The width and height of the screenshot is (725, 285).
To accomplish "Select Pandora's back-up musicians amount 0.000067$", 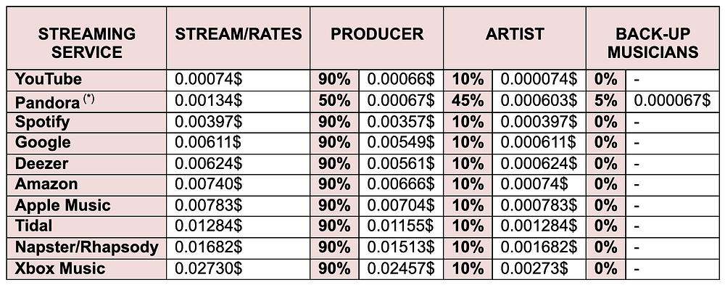I will click(x=672, y=102).
